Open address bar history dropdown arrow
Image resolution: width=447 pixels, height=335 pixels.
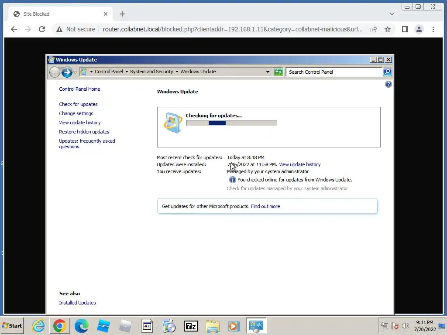[268, 72]
